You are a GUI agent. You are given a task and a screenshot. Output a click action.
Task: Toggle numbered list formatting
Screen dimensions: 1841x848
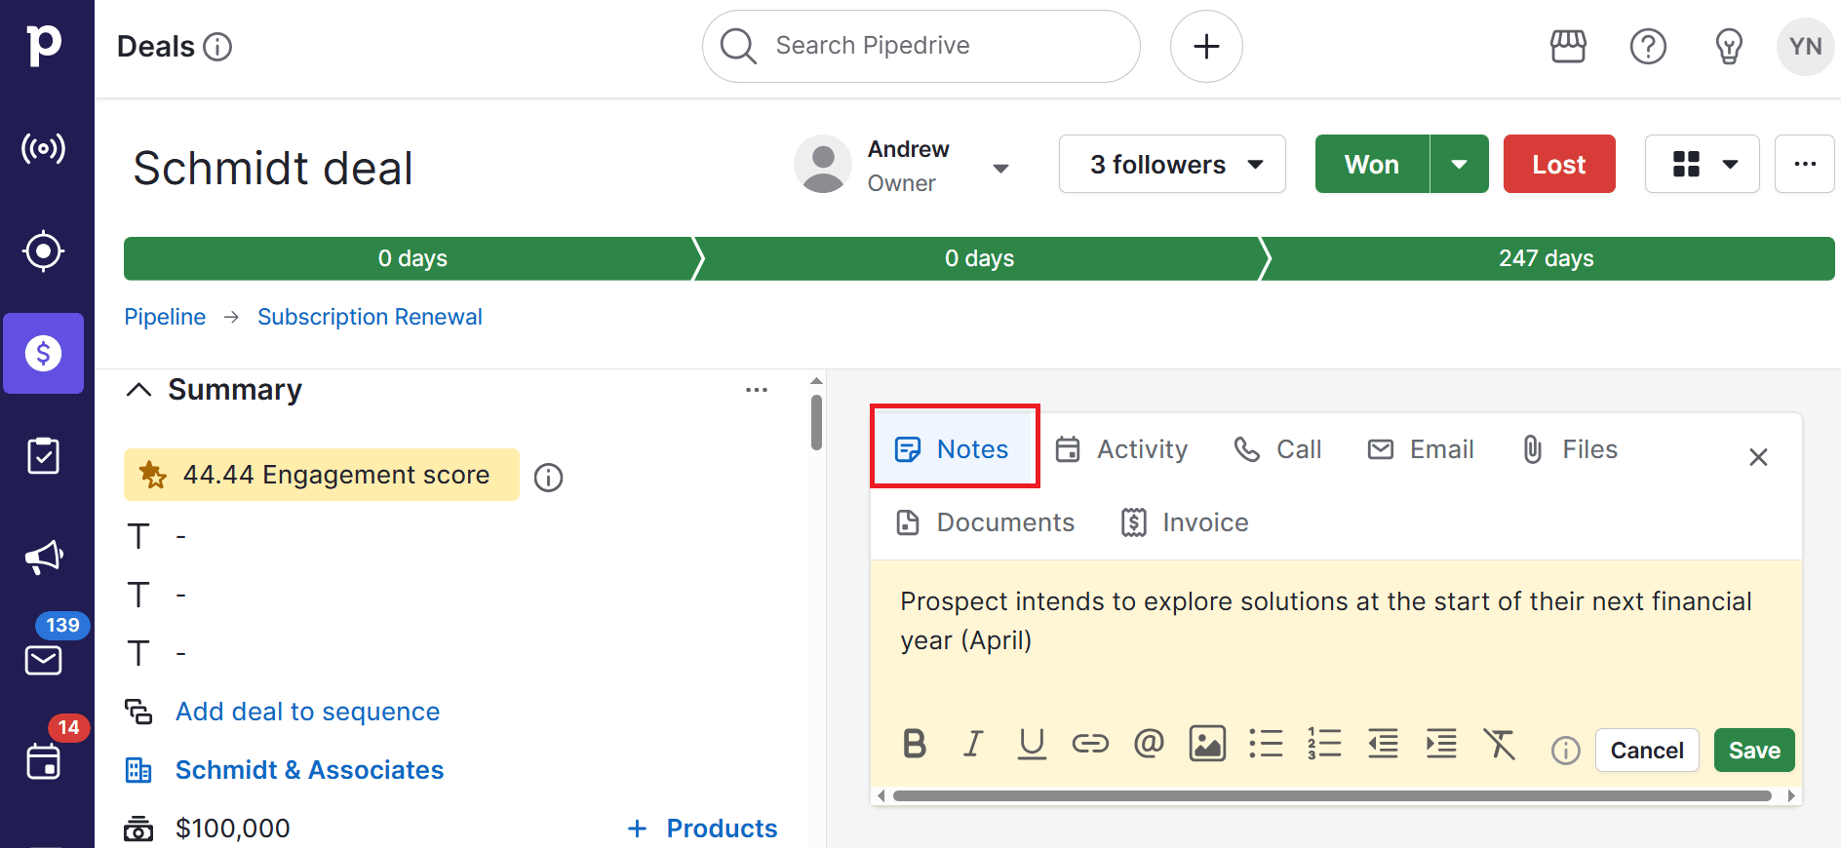click(x=1324, y=745)
